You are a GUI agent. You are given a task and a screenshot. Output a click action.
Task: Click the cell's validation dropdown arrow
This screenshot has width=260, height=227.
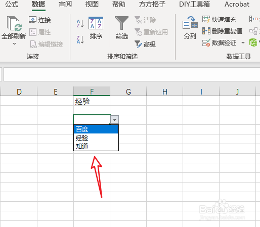pos(115,120)
